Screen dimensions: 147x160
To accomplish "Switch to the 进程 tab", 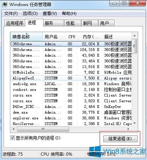I will click(x=34, y=22).
